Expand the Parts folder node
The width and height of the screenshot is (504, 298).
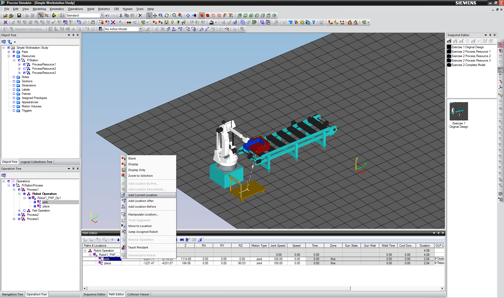point(9,52)
